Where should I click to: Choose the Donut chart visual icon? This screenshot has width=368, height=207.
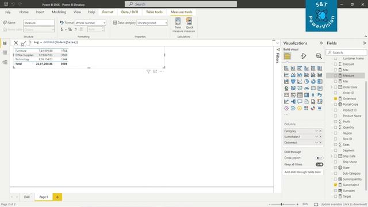[313, 82]
